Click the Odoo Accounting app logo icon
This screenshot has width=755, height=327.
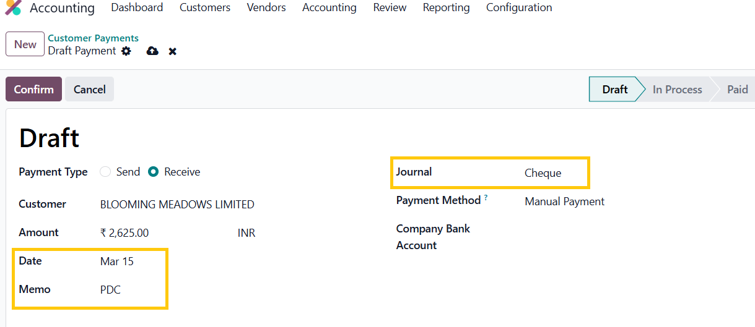point(13,8)
